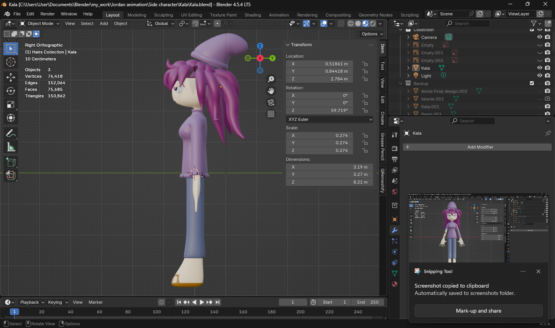Open the Playback dropdown in timeline
555x328 pixels.
32,302
